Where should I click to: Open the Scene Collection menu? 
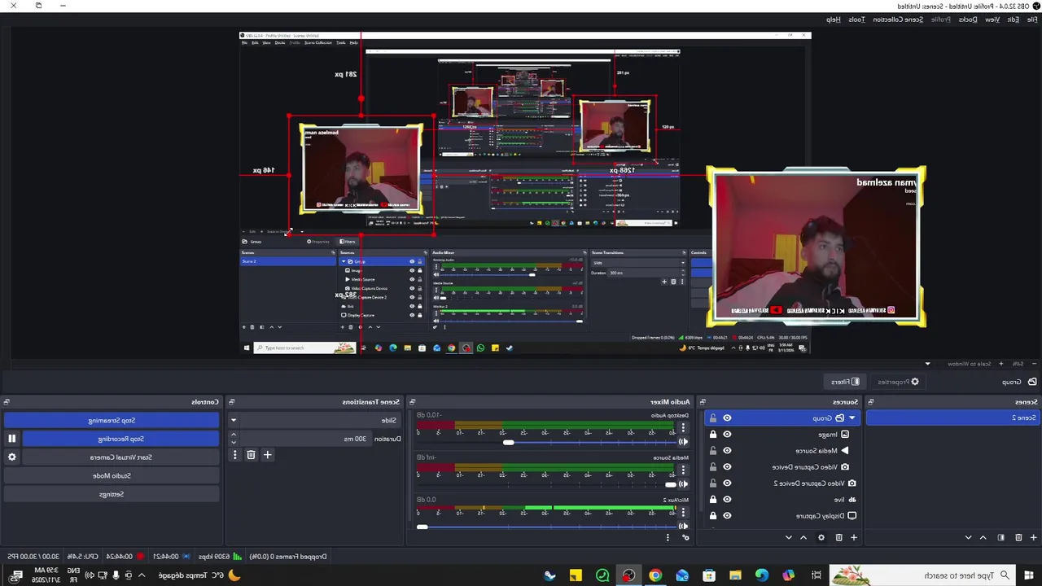click(x=898, y=20)
